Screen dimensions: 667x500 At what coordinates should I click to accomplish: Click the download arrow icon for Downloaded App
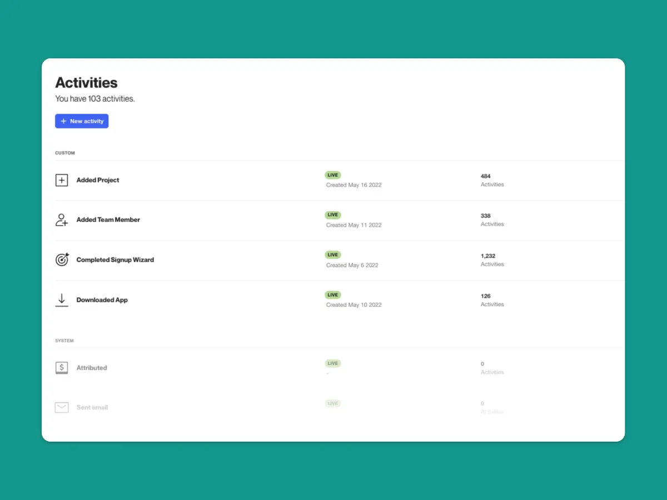tap(62, 300)
